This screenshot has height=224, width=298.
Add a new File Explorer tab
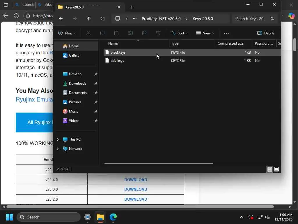click(x=132, y=7)
